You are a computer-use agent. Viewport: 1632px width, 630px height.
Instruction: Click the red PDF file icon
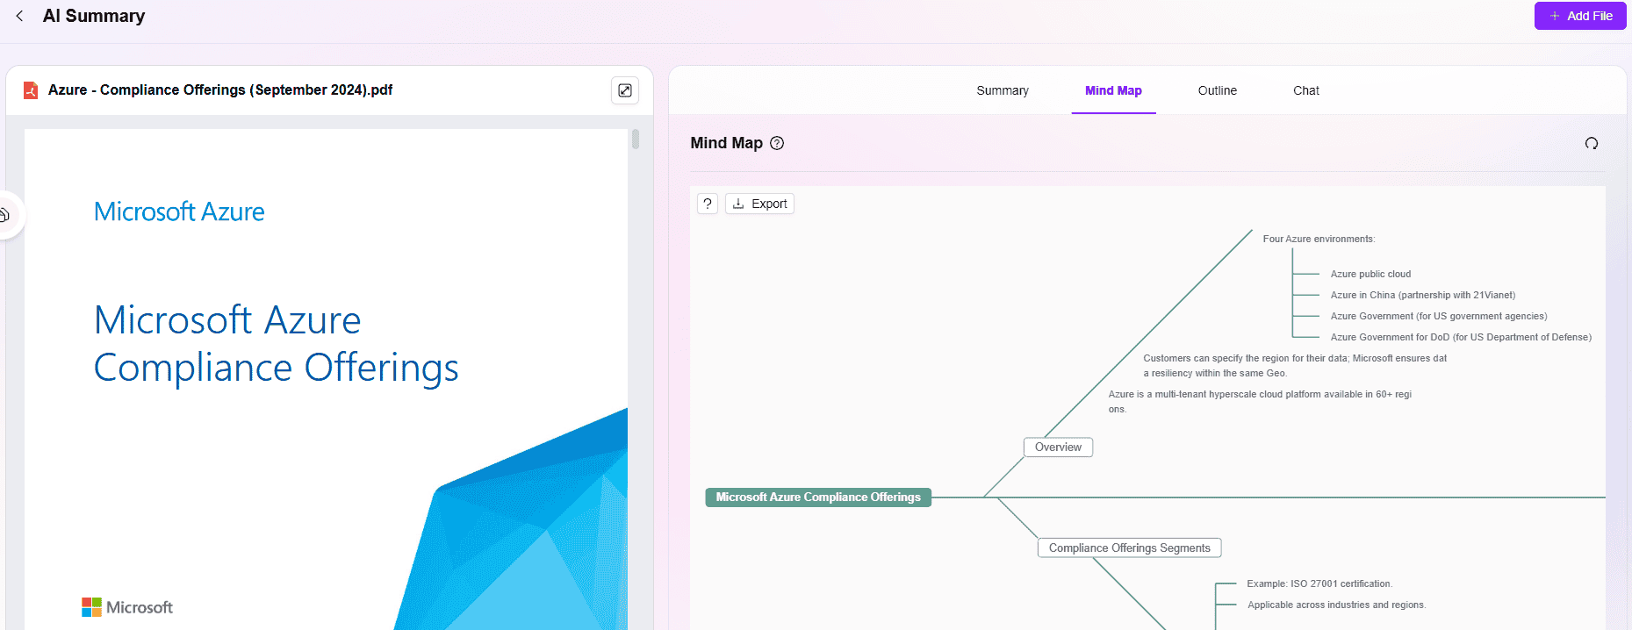(x=31, y=90)
